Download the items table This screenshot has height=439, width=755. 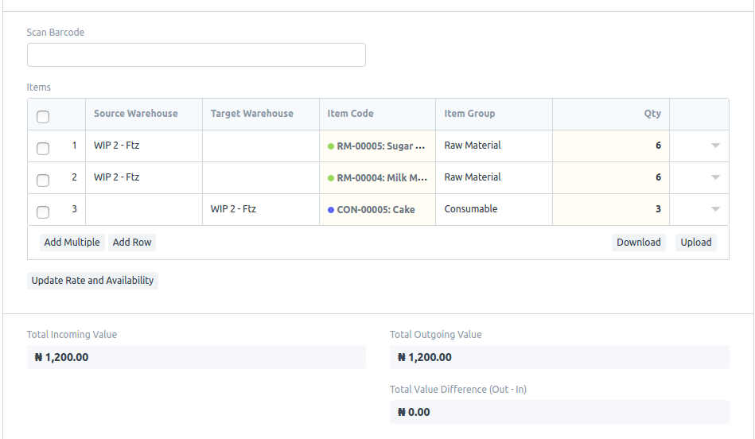click(x=639, y=242)
